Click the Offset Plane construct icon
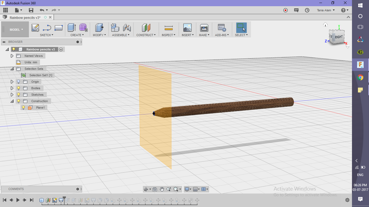Image resolution: width=369 pixels, height=207 pixels. (x=146, y=28)
